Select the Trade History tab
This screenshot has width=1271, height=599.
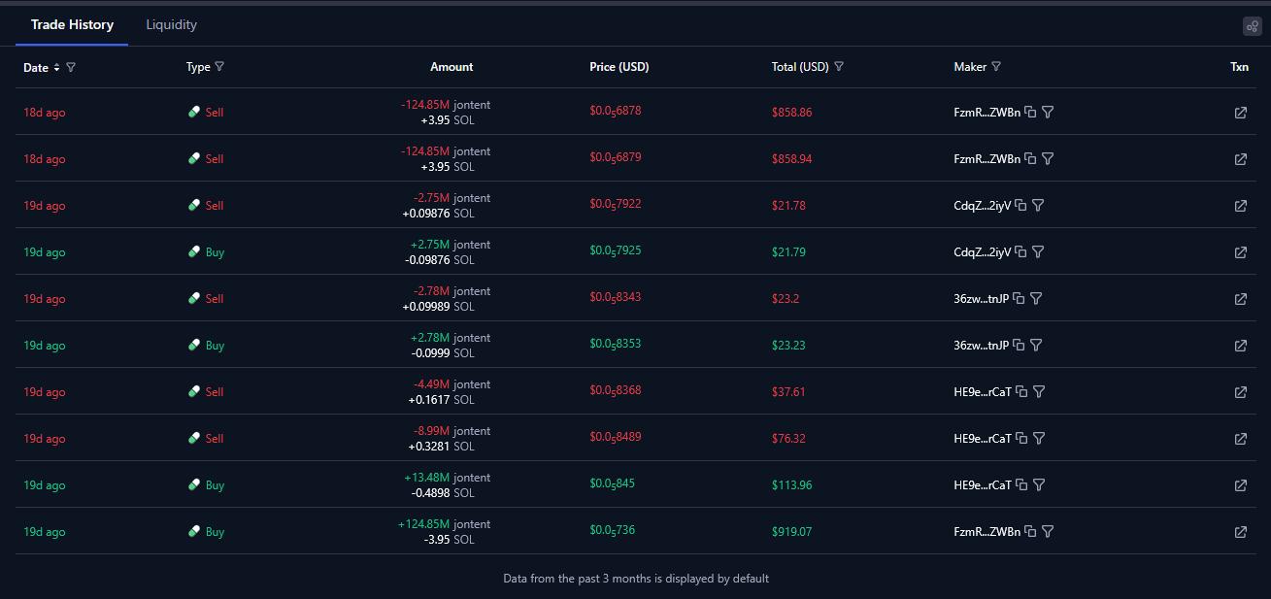72,24
